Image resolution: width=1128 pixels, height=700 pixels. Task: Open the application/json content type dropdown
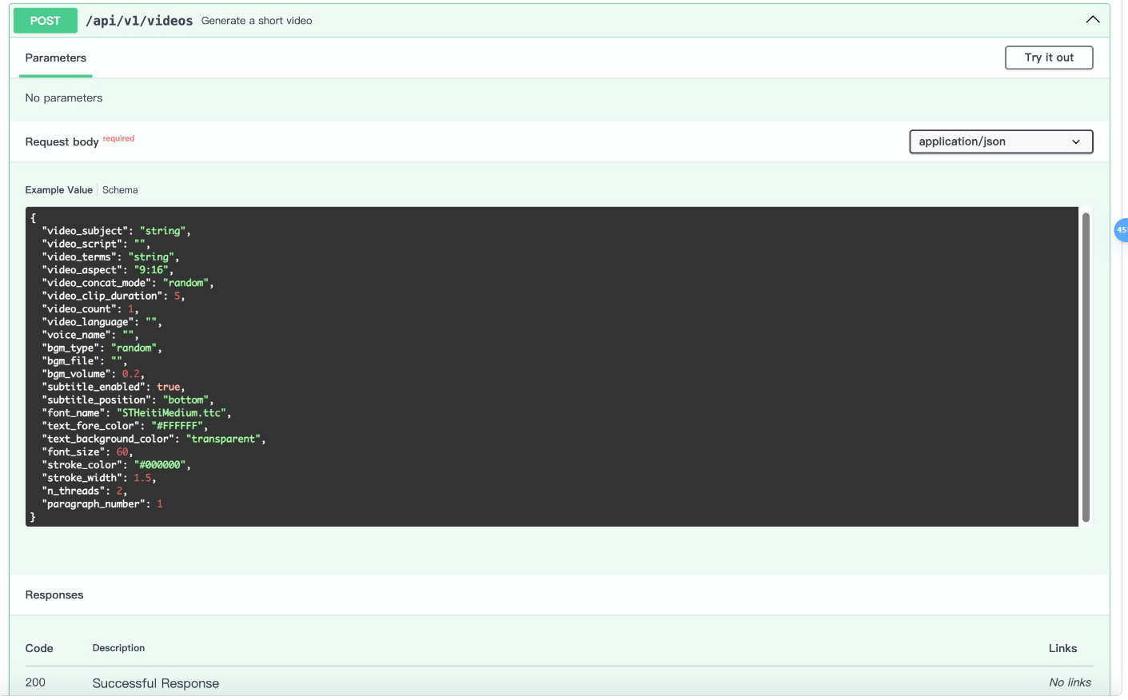[1000, 141]
